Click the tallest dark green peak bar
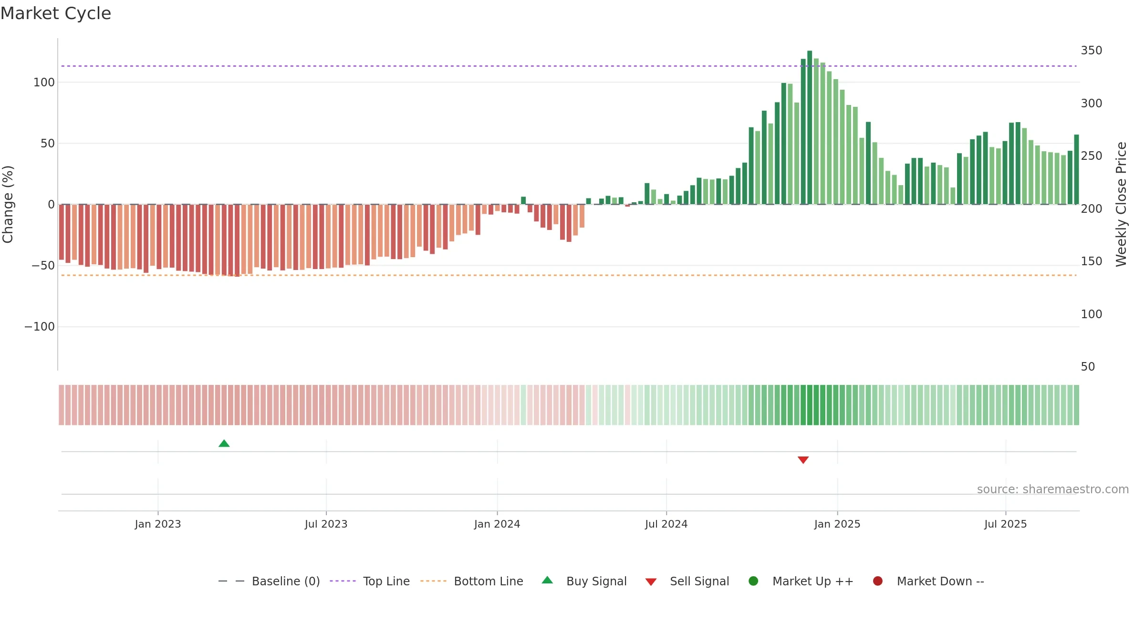This screenshot has width=1145, height=644. [810, 127]
